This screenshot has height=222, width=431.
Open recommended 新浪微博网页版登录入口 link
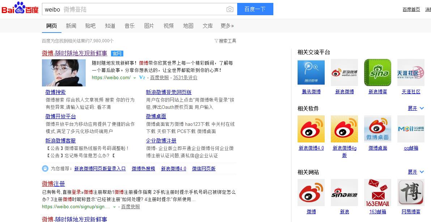tap(100, 169)
